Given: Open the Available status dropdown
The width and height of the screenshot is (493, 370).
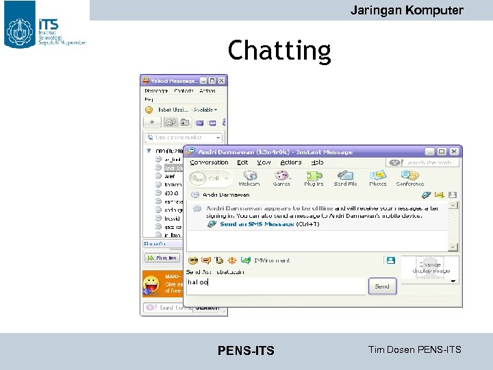Looking at the screenshot, I should 205,110.
